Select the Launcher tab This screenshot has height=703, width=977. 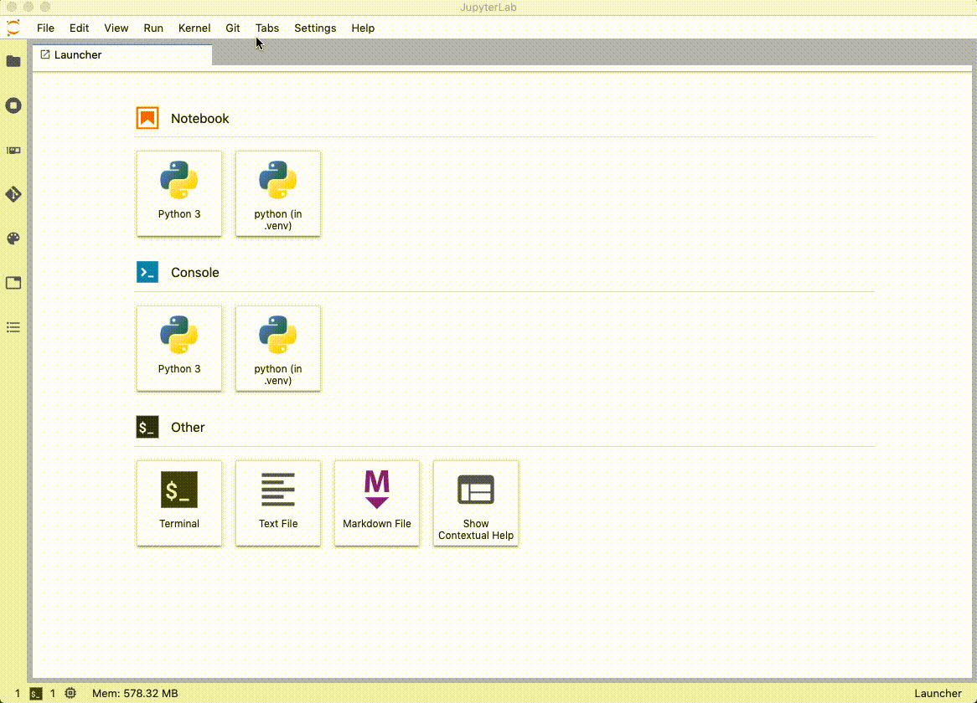(122, 54)
